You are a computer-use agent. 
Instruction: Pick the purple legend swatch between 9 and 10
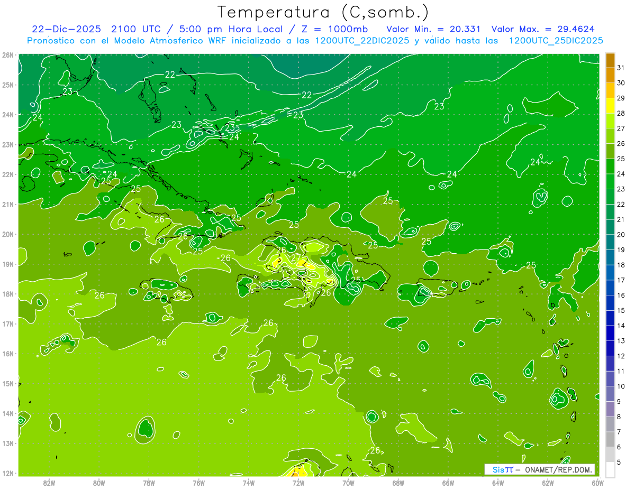610,394
